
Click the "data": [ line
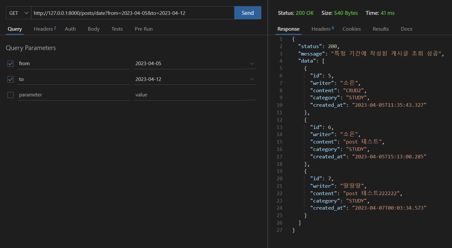(x=311, y=61)
